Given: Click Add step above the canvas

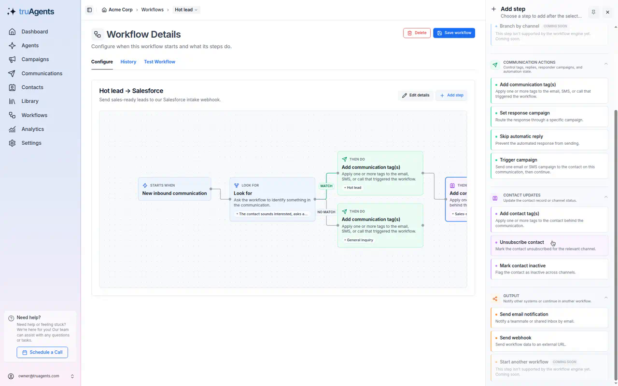Looking at the screenshot, I should [451, 95].
